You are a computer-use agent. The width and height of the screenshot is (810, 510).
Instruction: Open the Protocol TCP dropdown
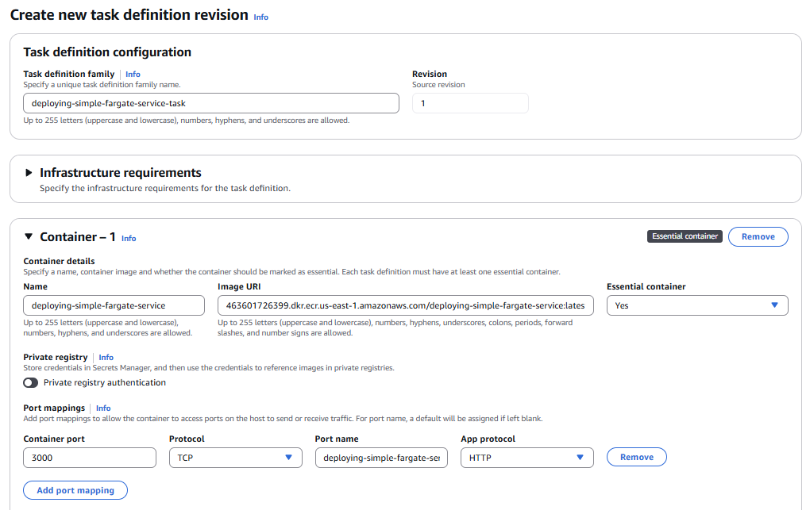click(236, 458)
